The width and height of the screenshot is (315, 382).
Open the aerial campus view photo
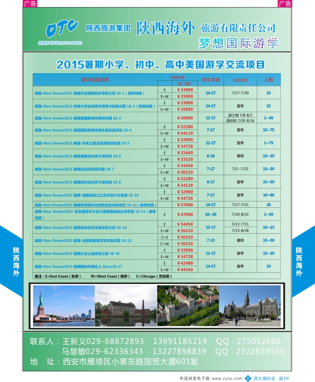188,306
